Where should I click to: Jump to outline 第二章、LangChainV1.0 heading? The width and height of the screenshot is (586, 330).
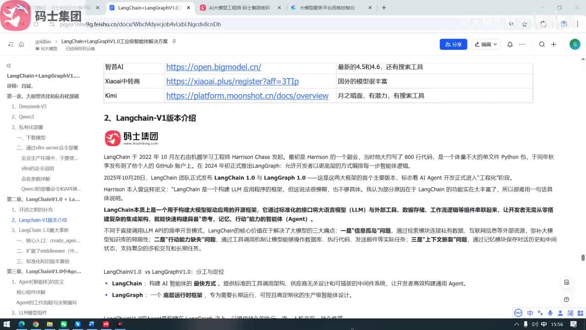43,199
